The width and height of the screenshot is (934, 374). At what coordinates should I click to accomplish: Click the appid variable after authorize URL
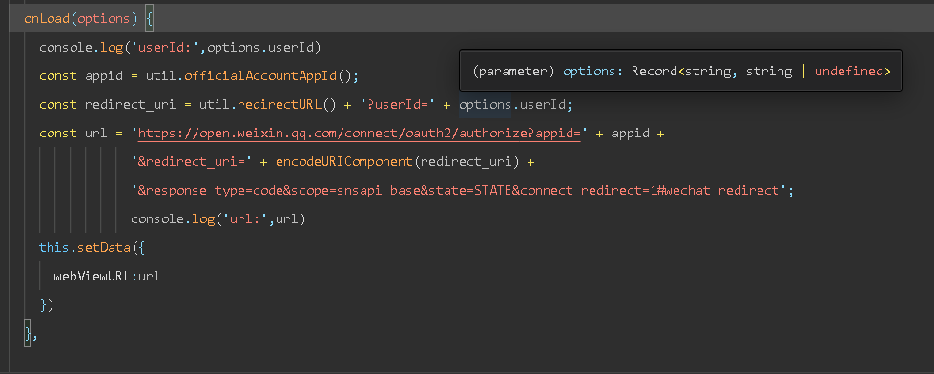click(631, 134)
